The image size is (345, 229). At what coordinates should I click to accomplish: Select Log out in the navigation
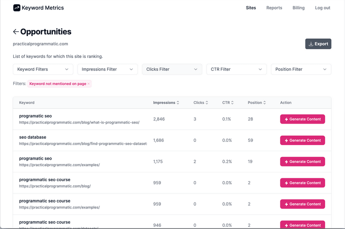coord(323,8)
